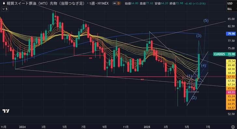Screen dimensions: 237x129
Task: Click the low value 64.20
Action: [164, 3]
